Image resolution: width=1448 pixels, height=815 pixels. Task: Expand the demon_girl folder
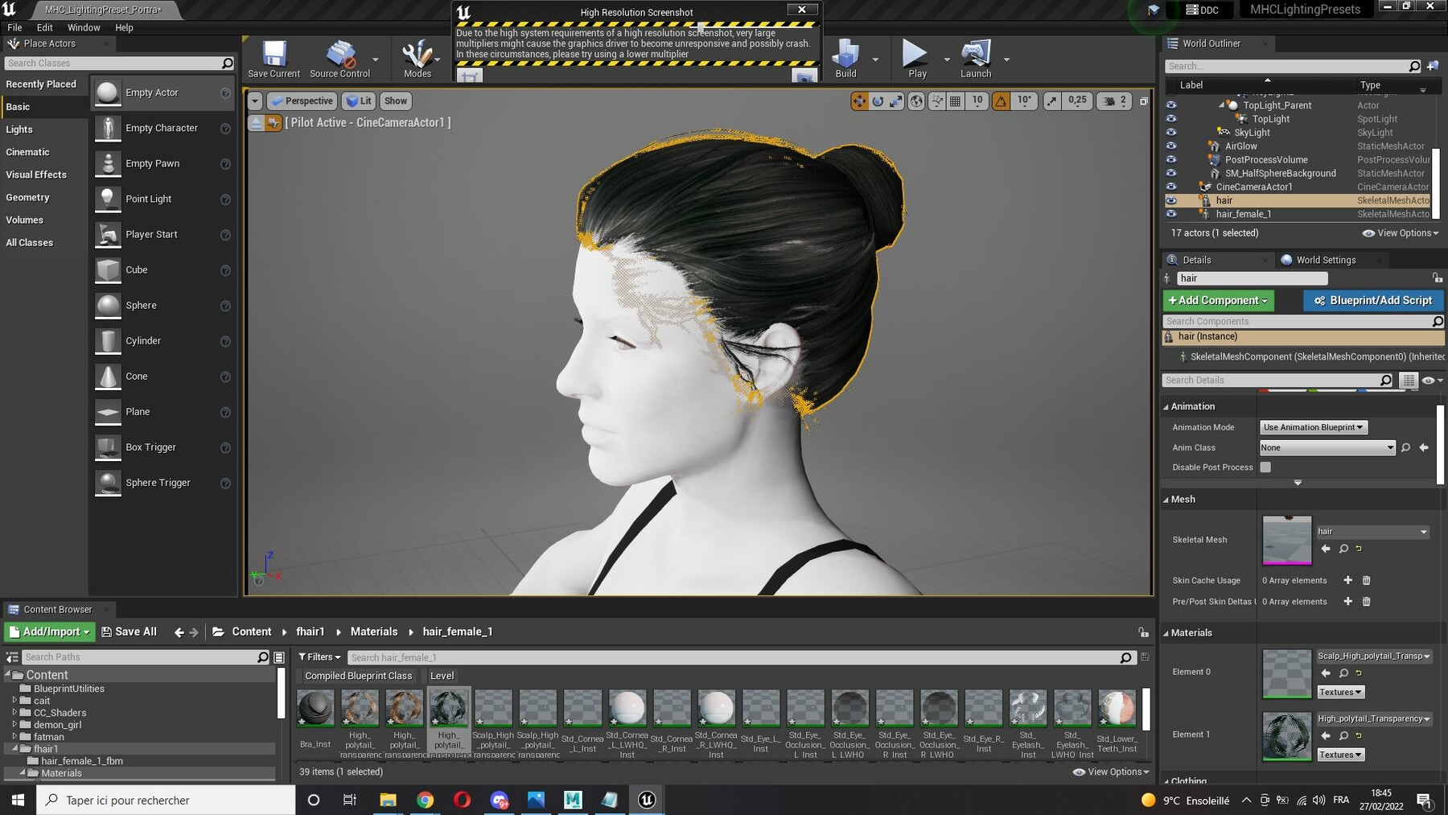click(x=14, y=724)
